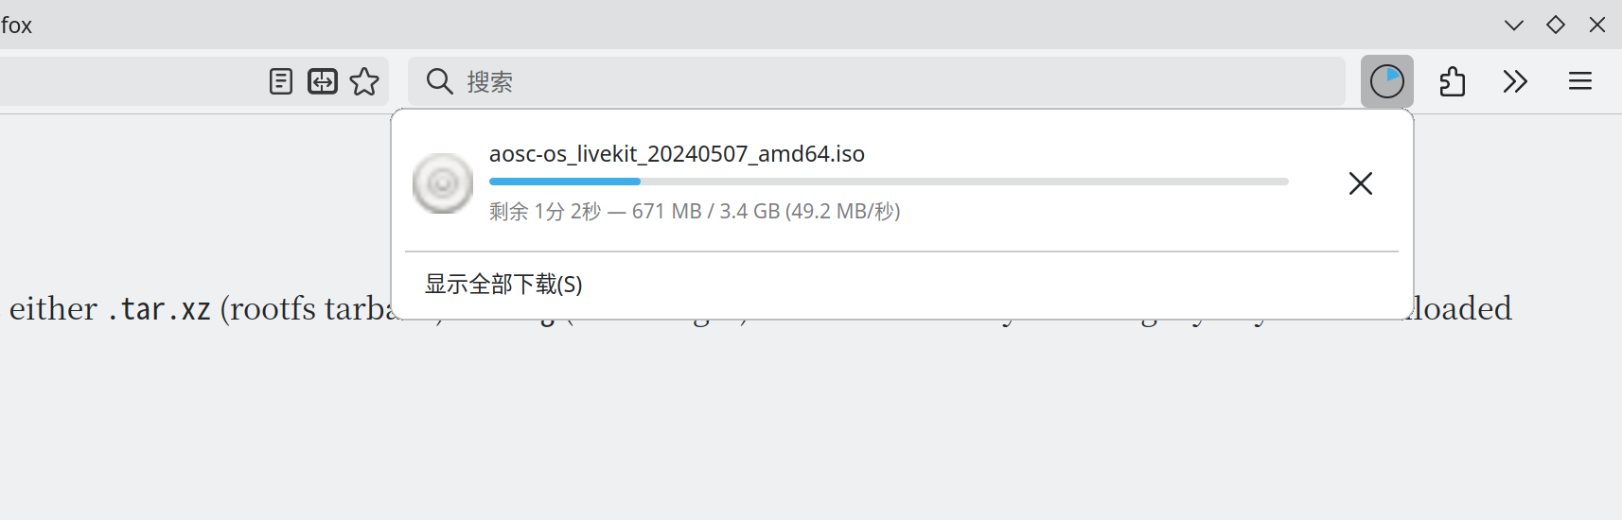
Task: Click the split-arrows icon in address bar
Action: coord(323,81)
